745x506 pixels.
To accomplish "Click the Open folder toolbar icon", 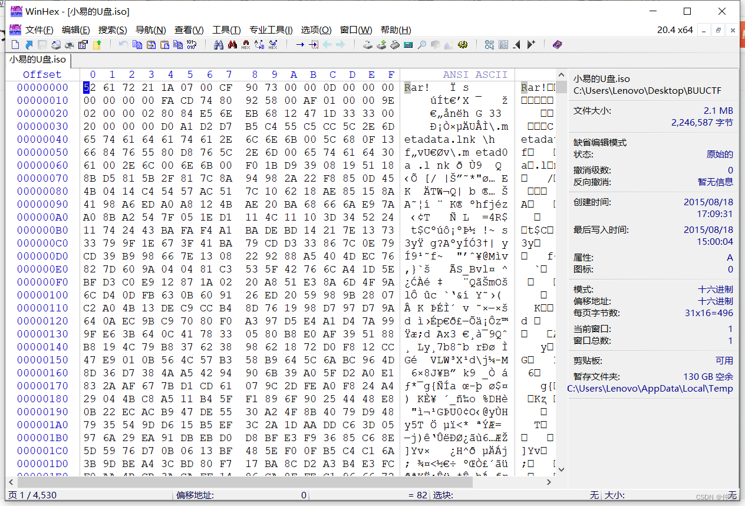I will tap(97, 44).
